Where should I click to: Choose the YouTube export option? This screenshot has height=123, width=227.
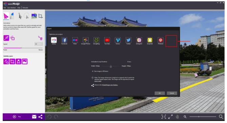click(x=107, y=40)
